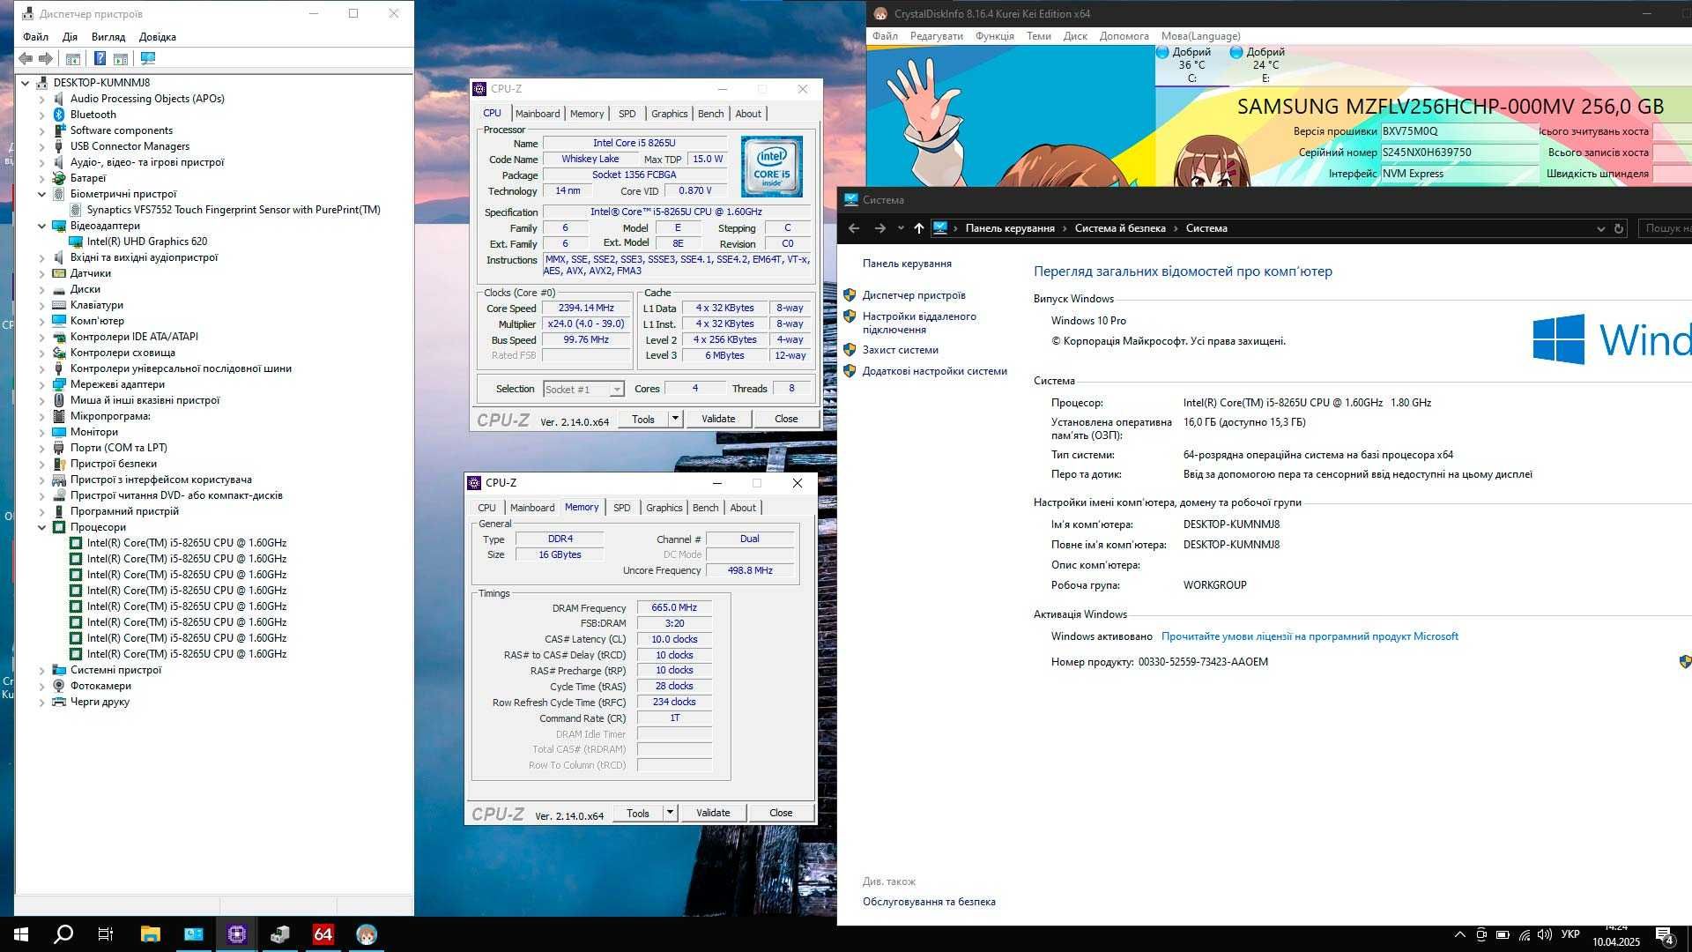Collapse the Біометричні пристрої node

pyautogui.click(x=41, y=194)
